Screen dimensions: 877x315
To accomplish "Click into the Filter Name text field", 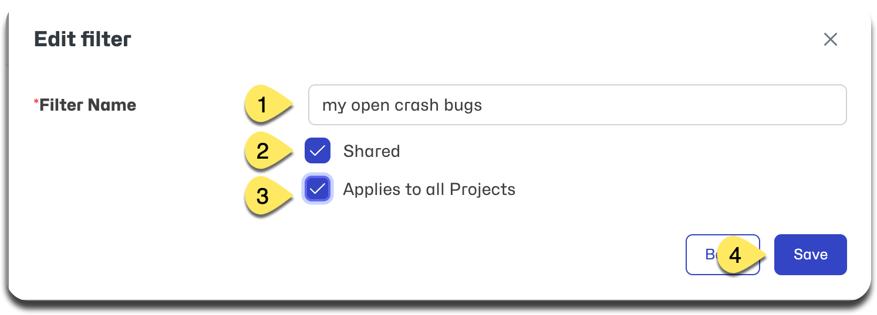I will click(577, 105).
